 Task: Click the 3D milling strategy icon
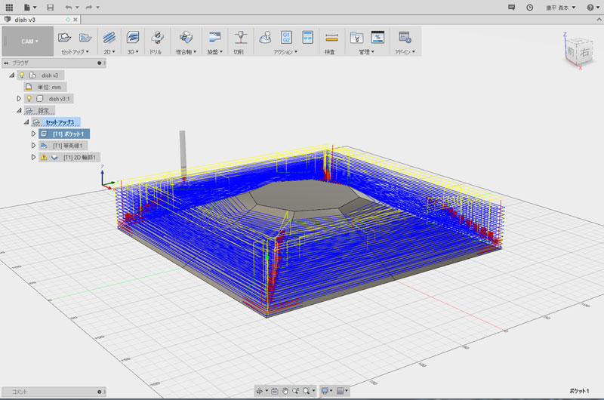(x=133, y=37)
